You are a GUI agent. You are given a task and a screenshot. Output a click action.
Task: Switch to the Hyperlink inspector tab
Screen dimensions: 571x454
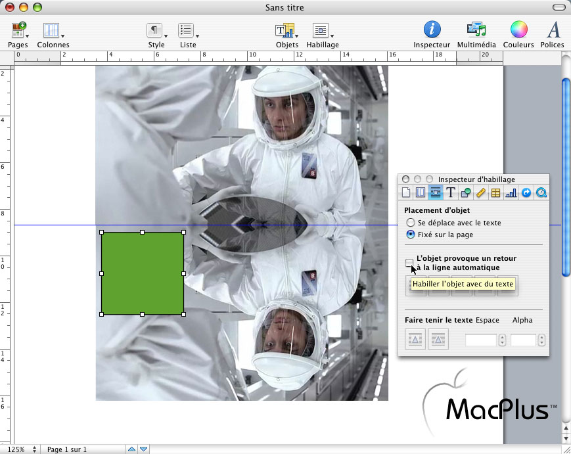click(526, 193)
